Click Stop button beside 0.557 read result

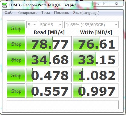16,91
